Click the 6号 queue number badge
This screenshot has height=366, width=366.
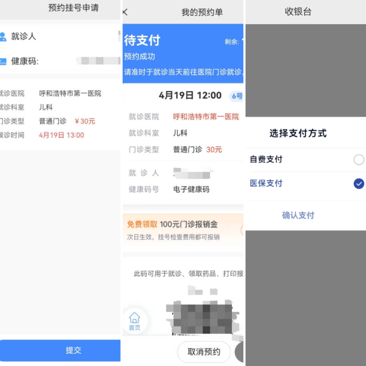pos(237,96)
